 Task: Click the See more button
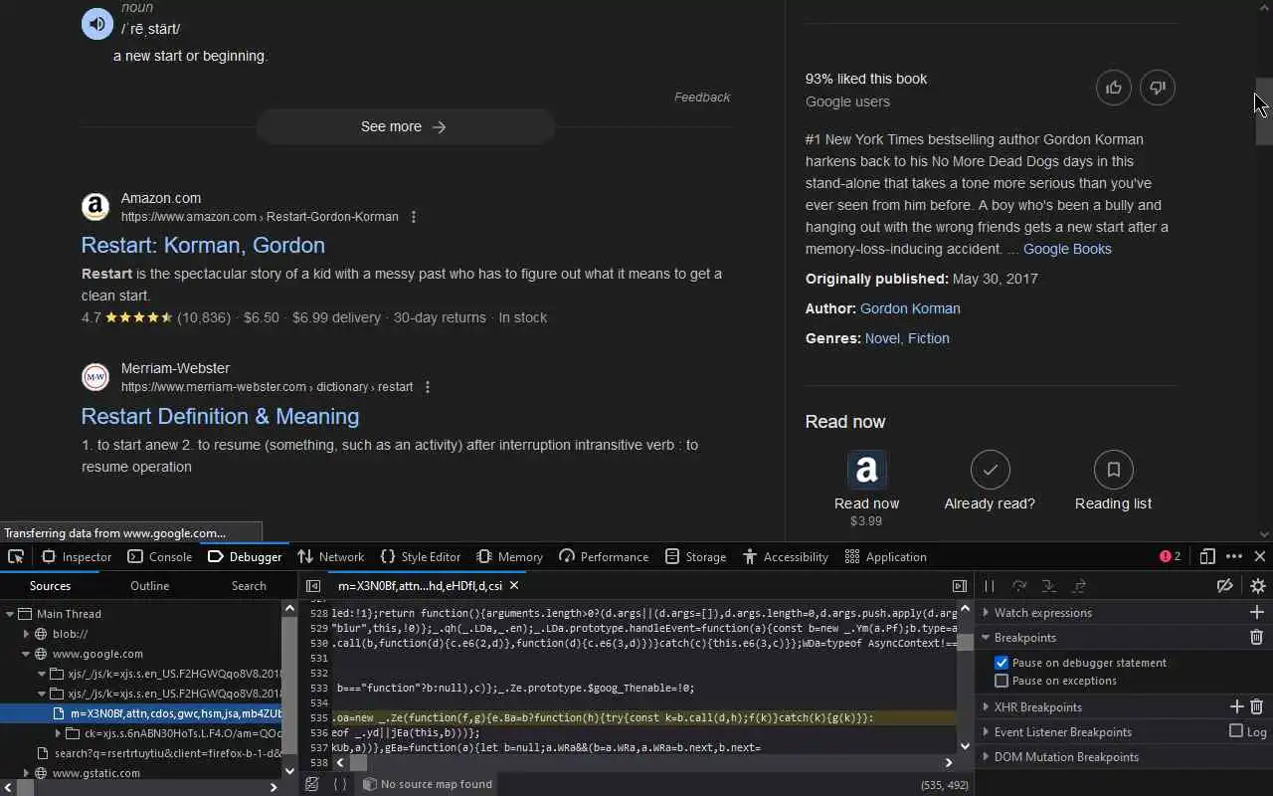(405, 126)
